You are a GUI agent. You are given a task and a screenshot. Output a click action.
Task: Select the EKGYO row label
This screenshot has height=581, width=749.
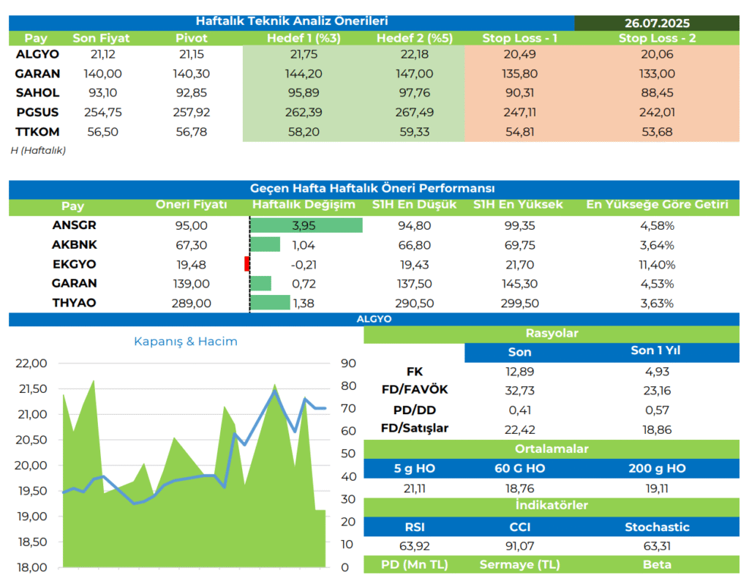coord(74,264)
